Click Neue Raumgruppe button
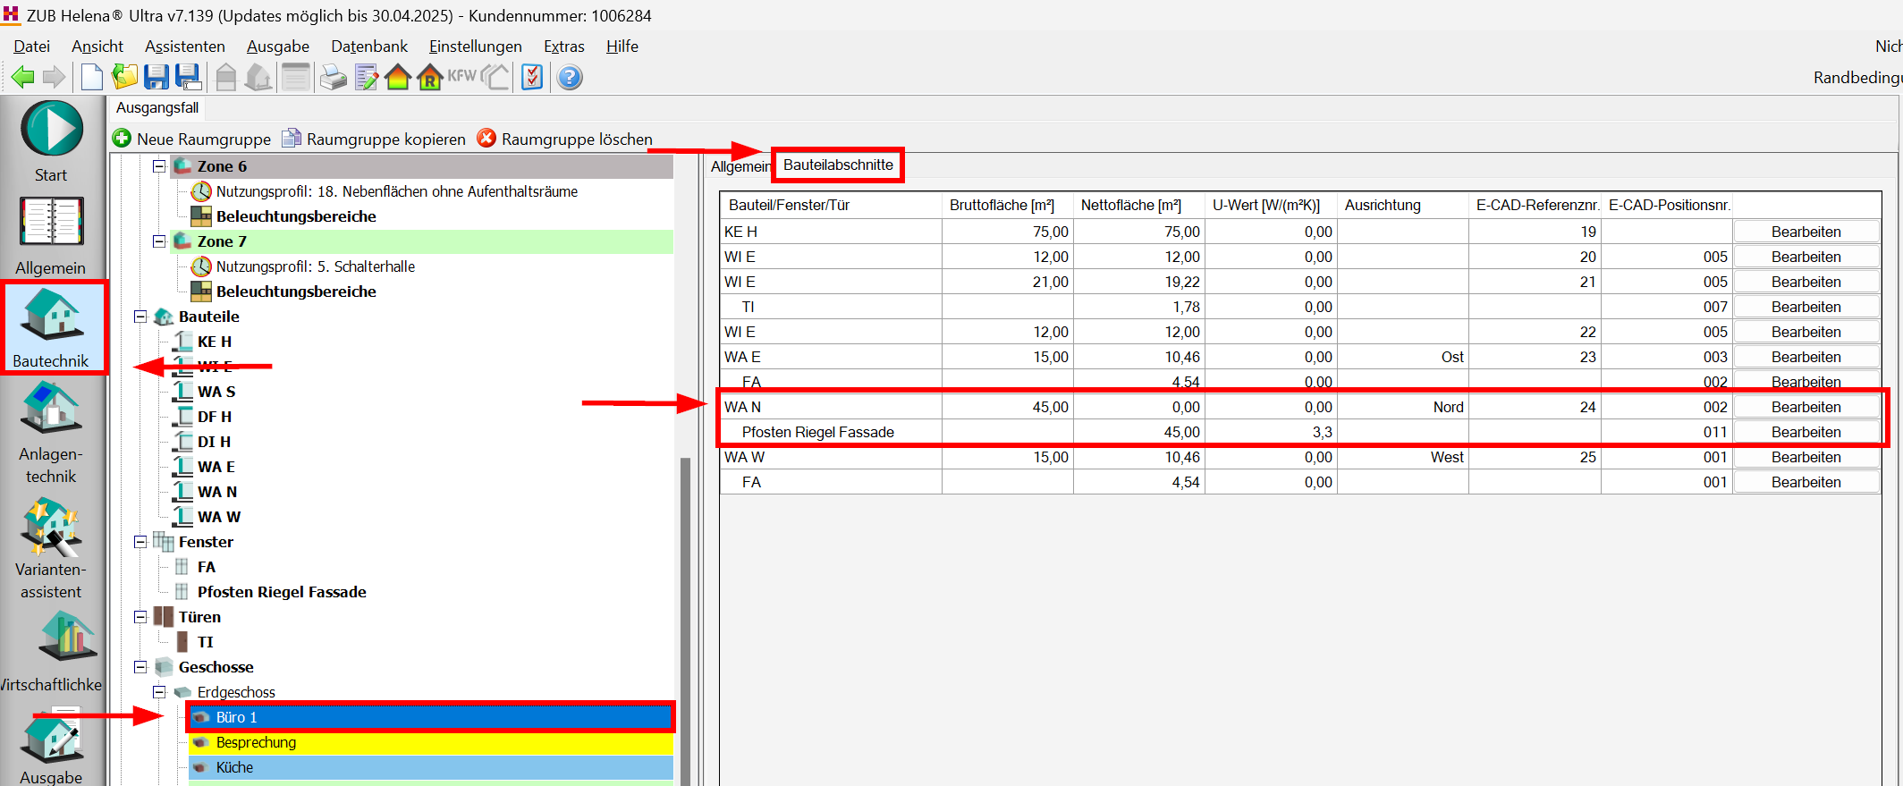Screen dimensions: 1903x786 pyautogui.click(x=191, y=139)
